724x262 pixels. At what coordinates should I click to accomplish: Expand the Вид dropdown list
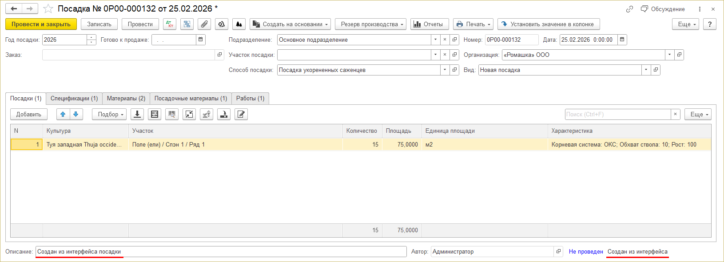[646, 70]
